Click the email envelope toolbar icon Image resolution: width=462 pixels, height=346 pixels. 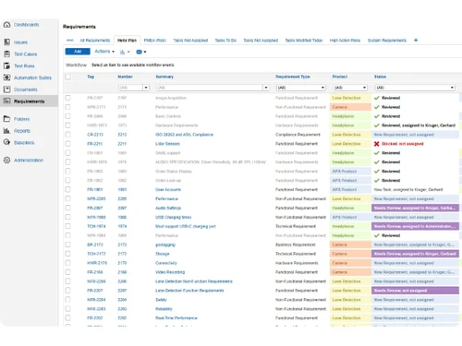[139, 52]
